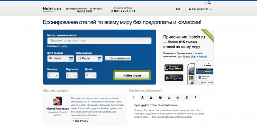The height and width of the screenshot is (127, 257).
Task: Open calendar icon for Дата заезда
Action: pos(71,59)
